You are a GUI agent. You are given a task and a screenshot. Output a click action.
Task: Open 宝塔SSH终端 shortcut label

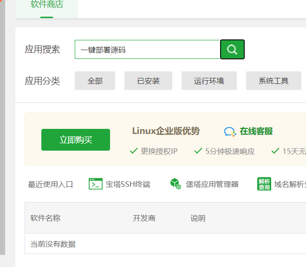tap(128, 184)
